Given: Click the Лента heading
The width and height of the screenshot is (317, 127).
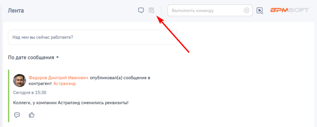Looking at the screenshot, I should pos(16,11).
